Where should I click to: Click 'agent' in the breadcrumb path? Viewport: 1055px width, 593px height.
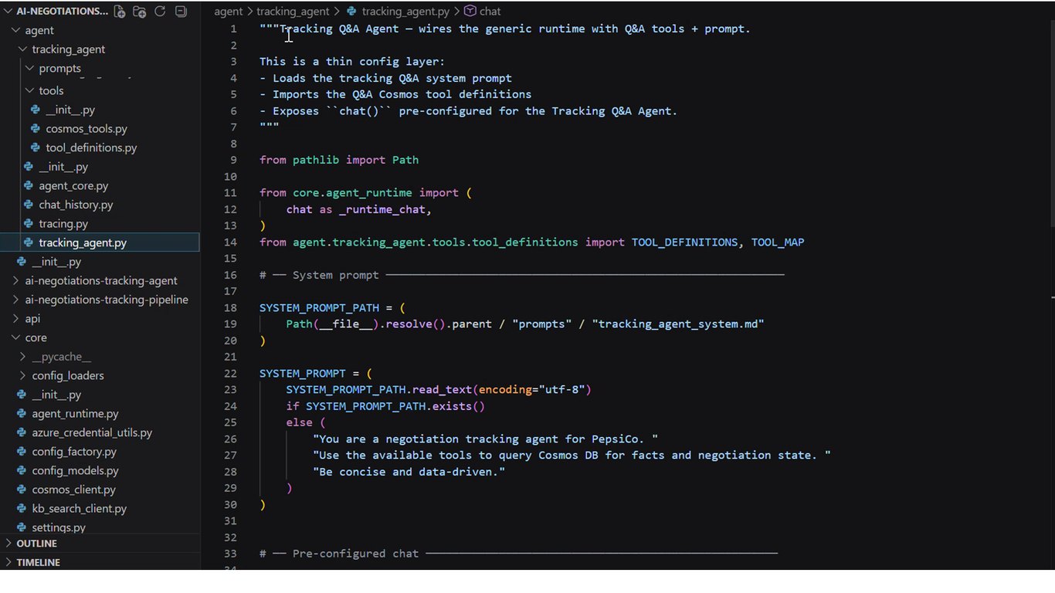(x=229, y=12)
